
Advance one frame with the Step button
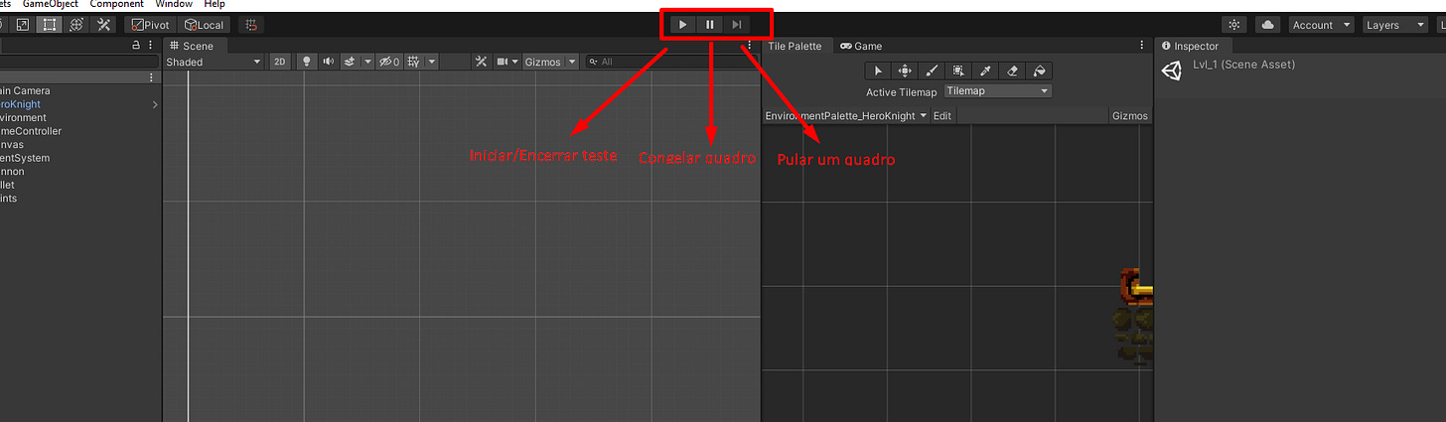coord(737,25)
